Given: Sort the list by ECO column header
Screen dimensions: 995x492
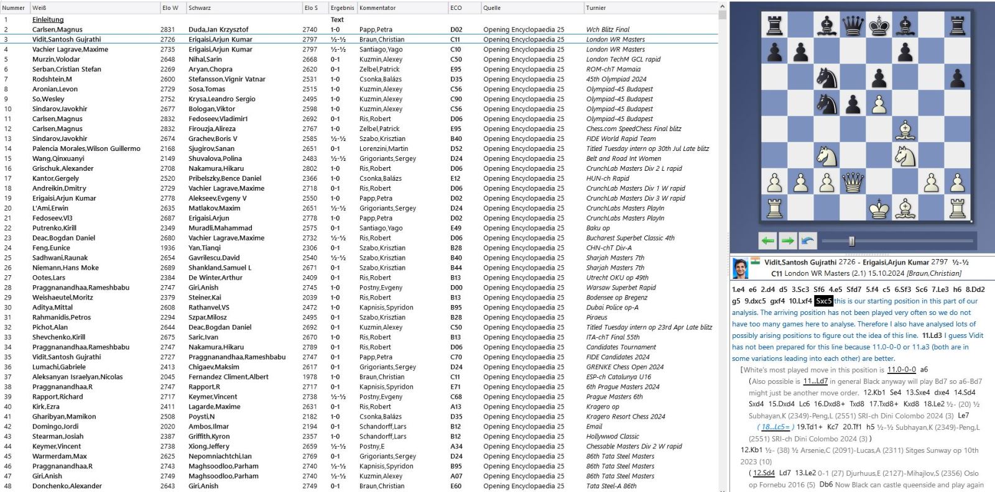Looking at the screenshot, I should pyautogui.click(x=456, y=8).
